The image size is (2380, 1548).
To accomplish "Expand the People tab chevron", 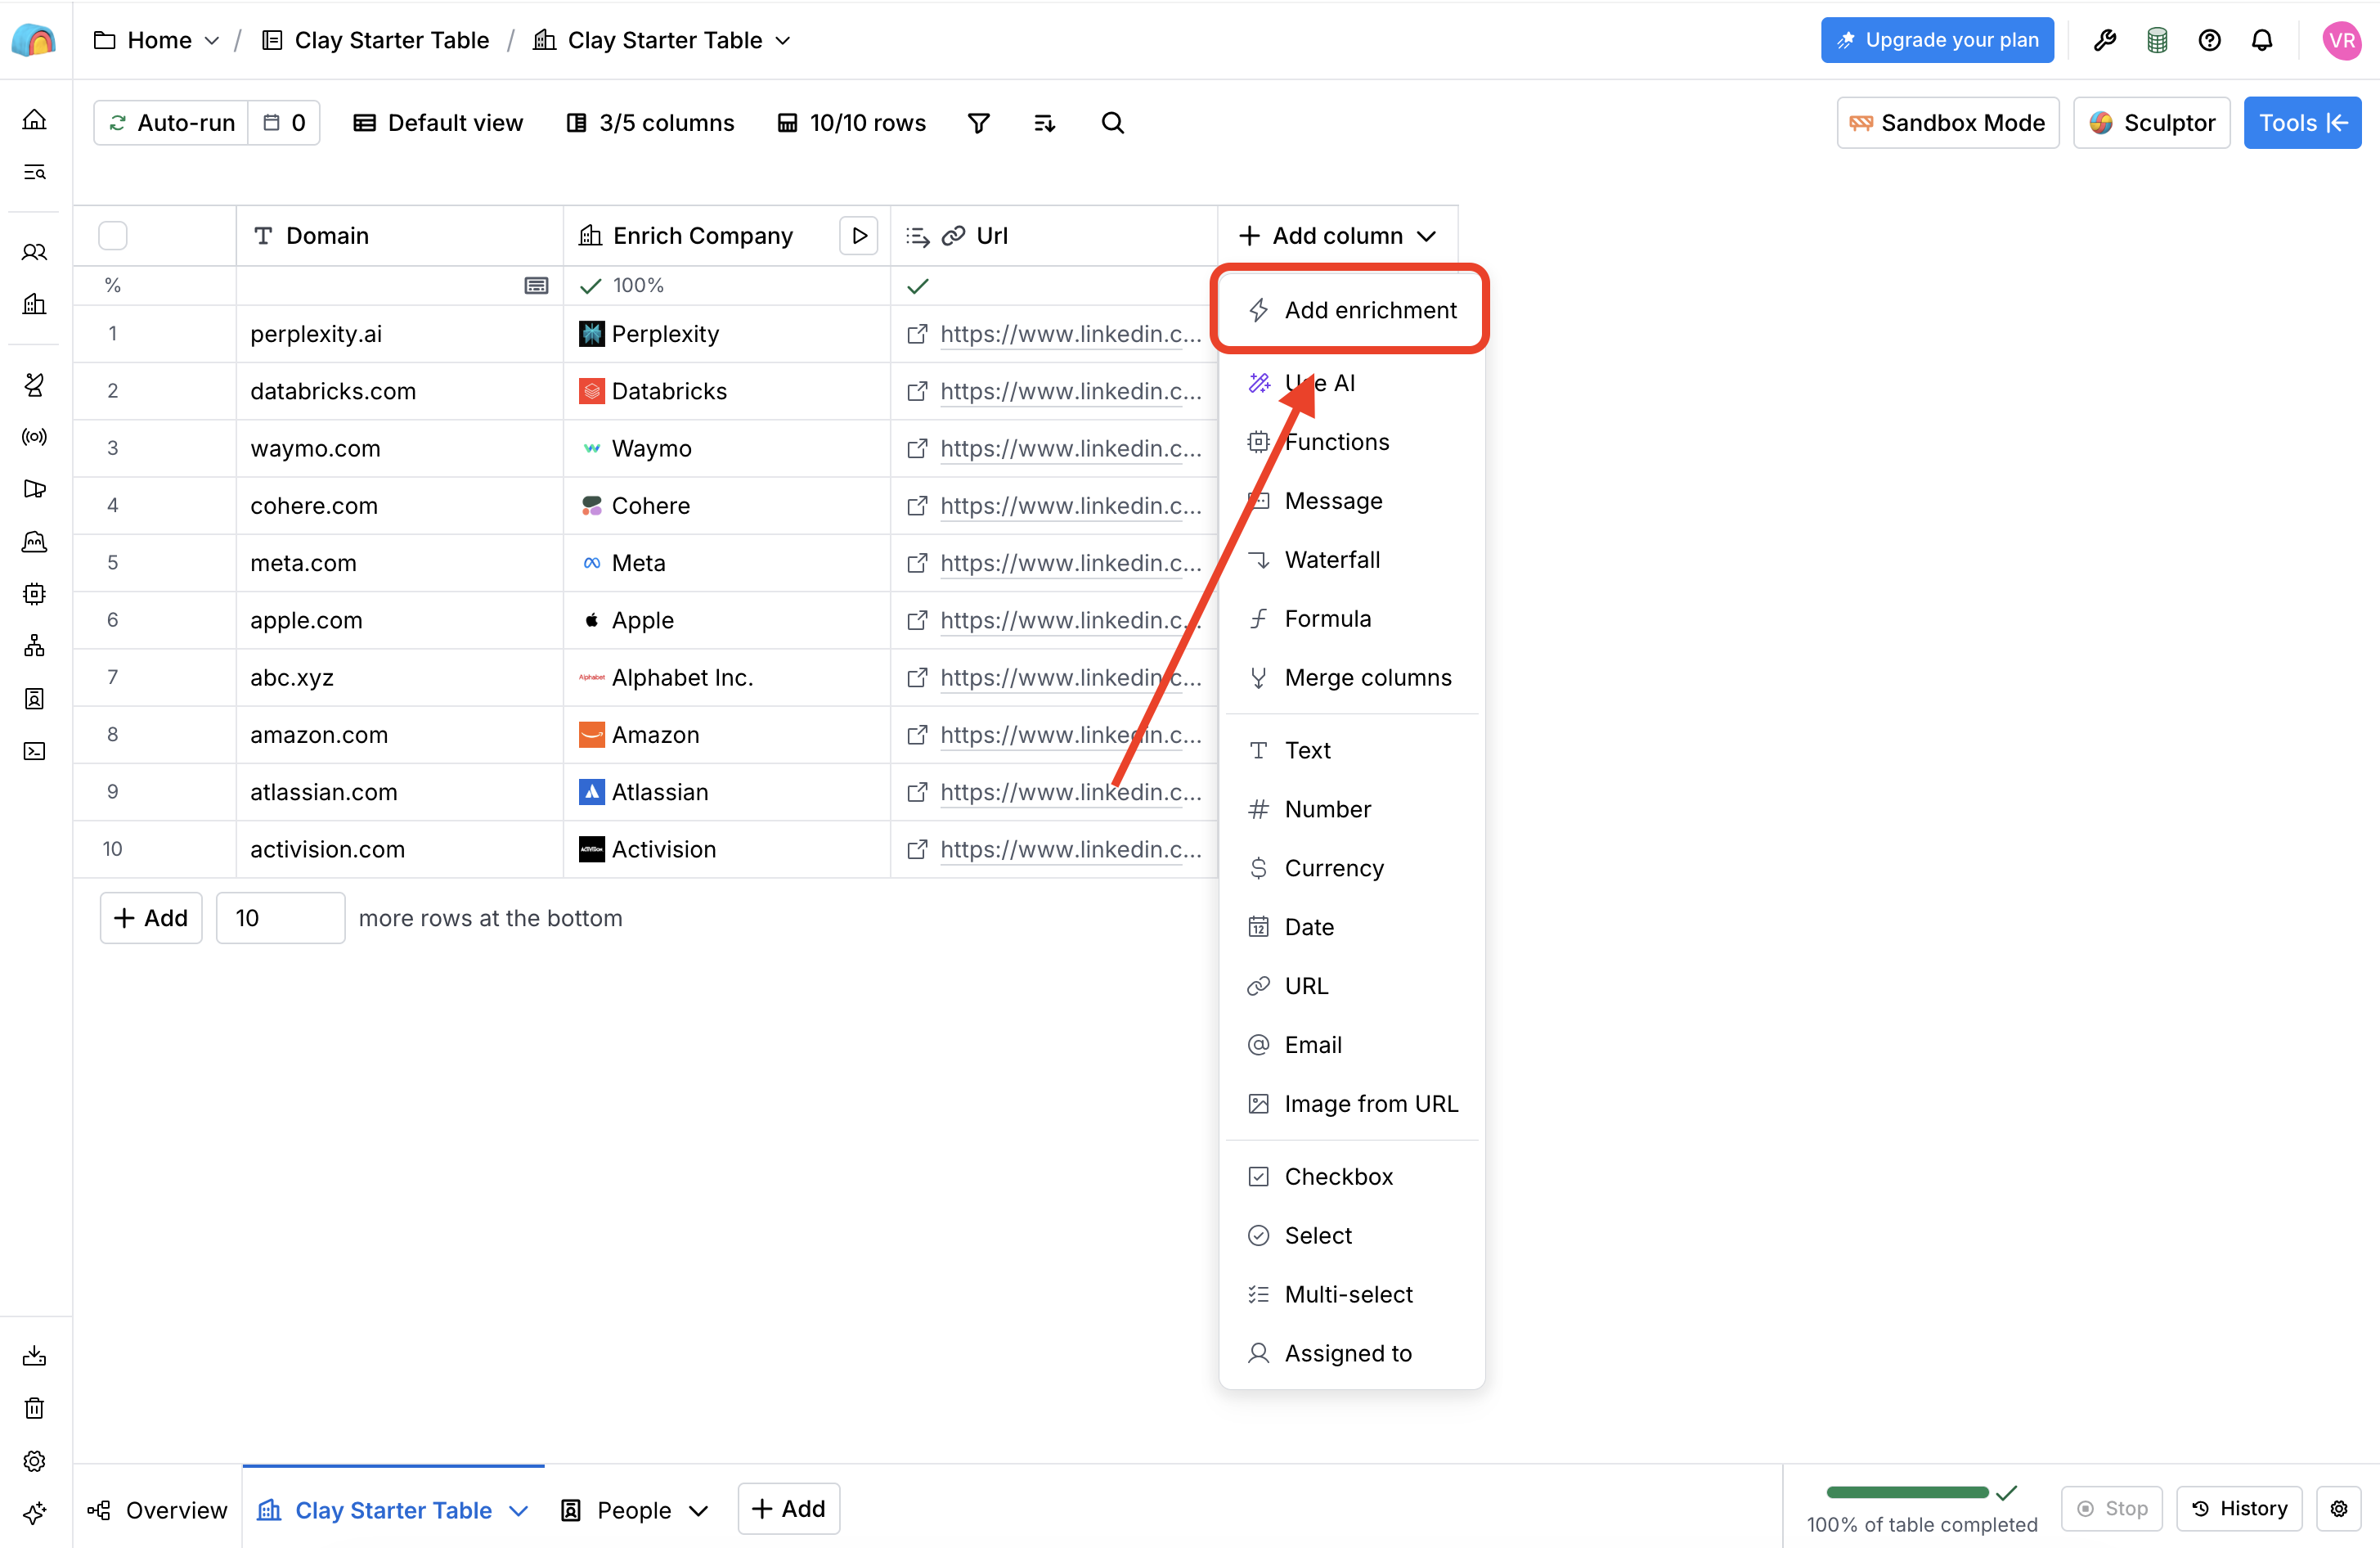I will tap(698, 1510).
